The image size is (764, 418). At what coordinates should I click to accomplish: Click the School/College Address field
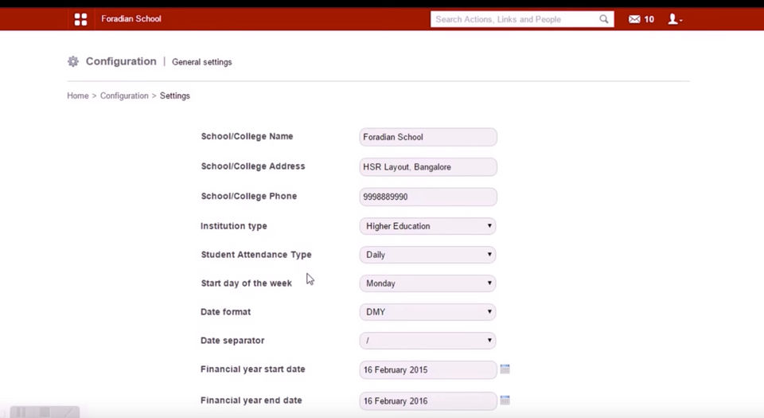pyautogui.click(x=427, y=167)
